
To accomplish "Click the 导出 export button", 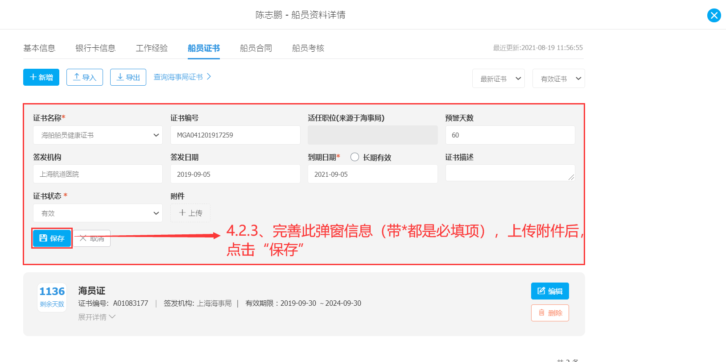I will (x=128, y=77).
